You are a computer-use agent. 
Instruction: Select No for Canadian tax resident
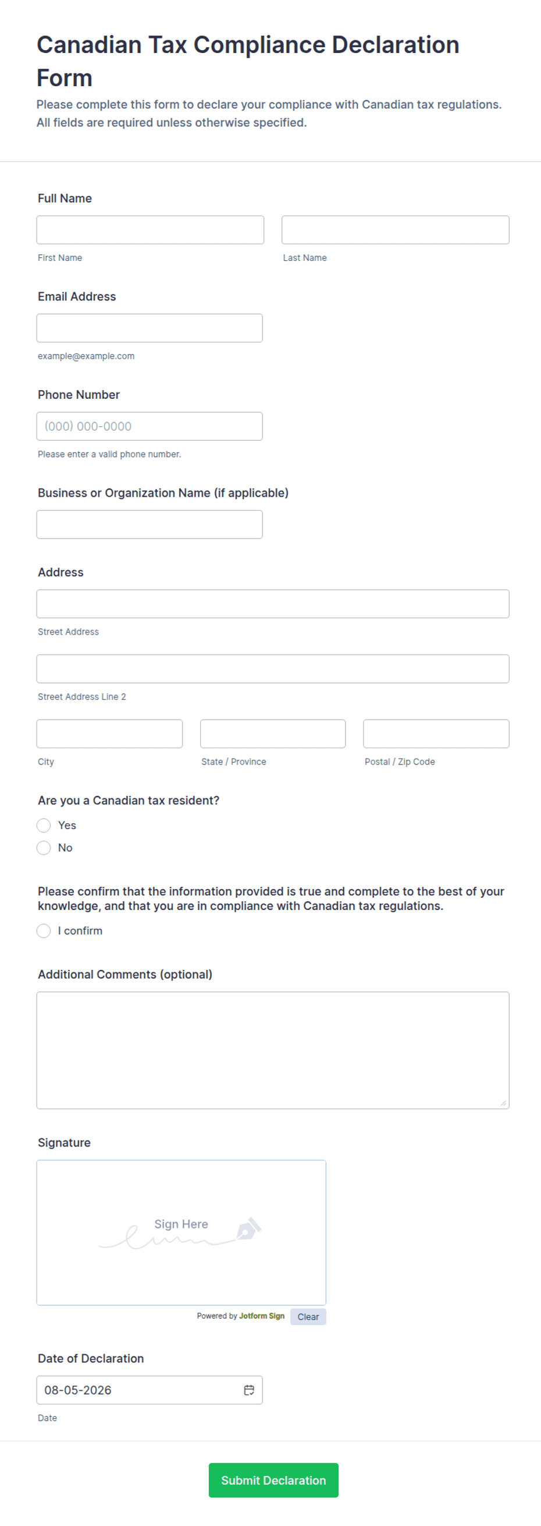tap(44, 848)
